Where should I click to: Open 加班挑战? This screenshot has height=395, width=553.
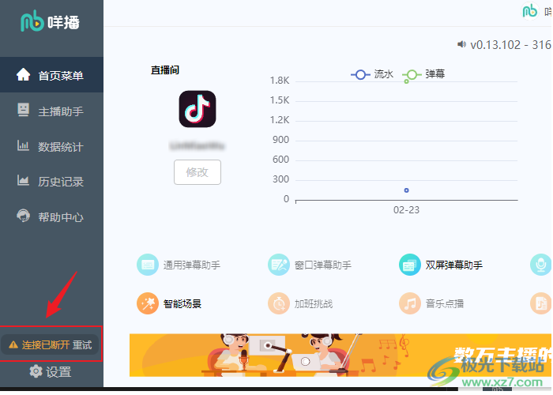[300, 303]
